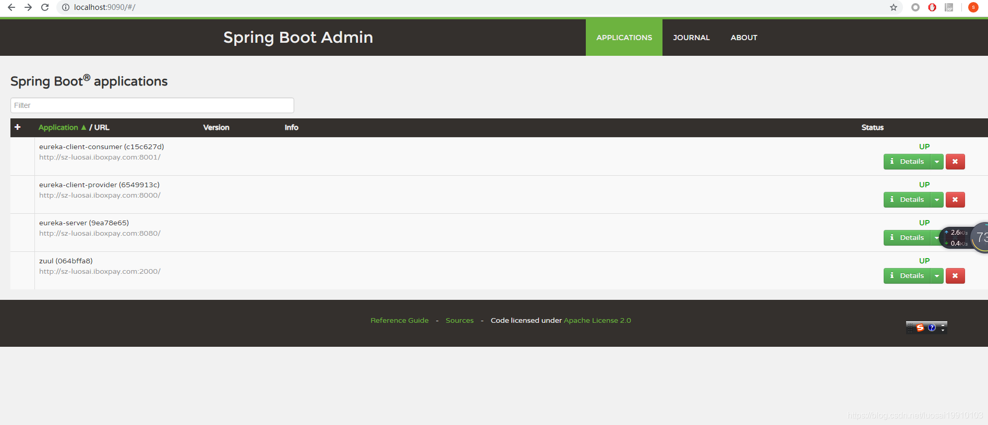Click the Info column header
The height and width of the screenshot is (425, 988).
coord(291,127)
